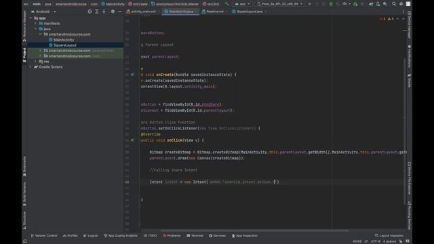Open Layout Inspector from bottom bar
The image size is (434, 244).
(389, 236)
